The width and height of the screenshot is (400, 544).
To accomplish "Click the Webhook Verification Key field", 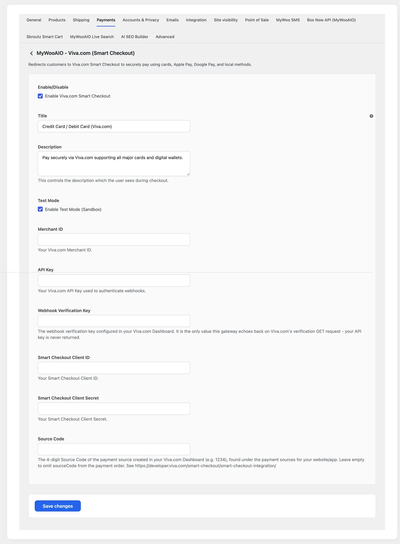I will click(x=114, y=321).
